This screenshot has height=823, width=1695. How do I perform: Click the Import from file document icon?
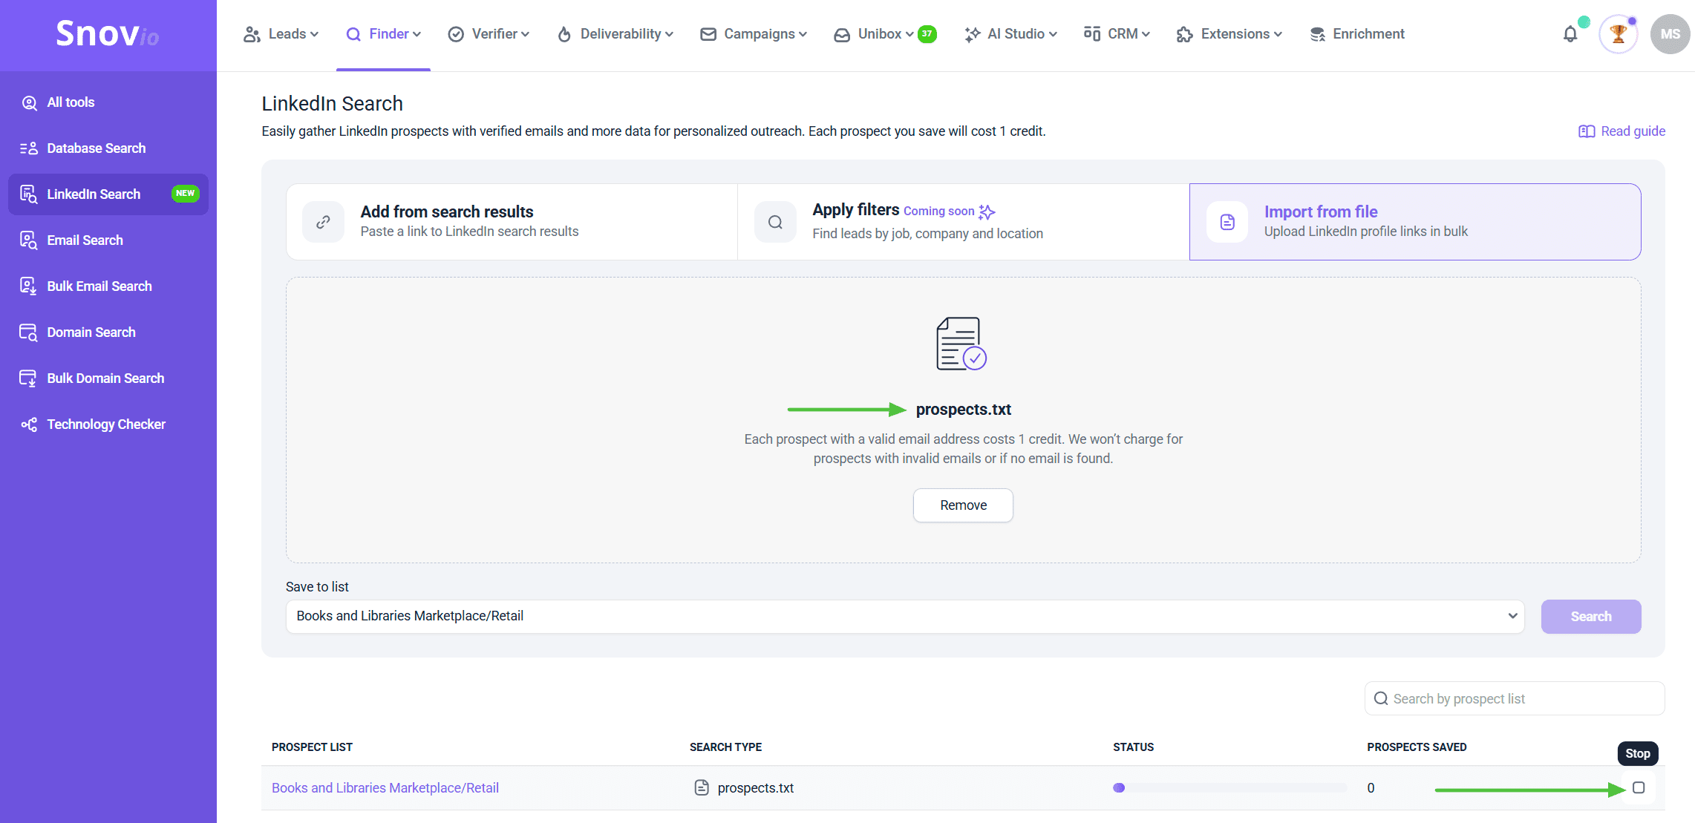[x=1227, y=222]
